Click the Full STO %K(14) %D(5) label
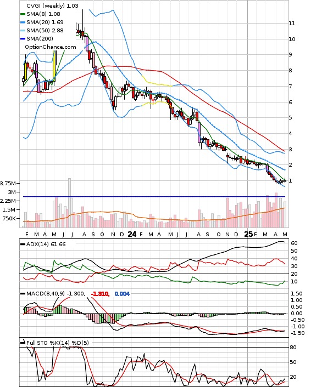Viewport: 311px width, 387px height. [x=57, y=343]
